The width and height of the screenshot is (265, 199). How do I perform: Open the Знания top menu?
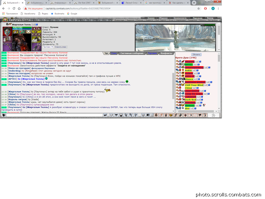pos(151,18)
